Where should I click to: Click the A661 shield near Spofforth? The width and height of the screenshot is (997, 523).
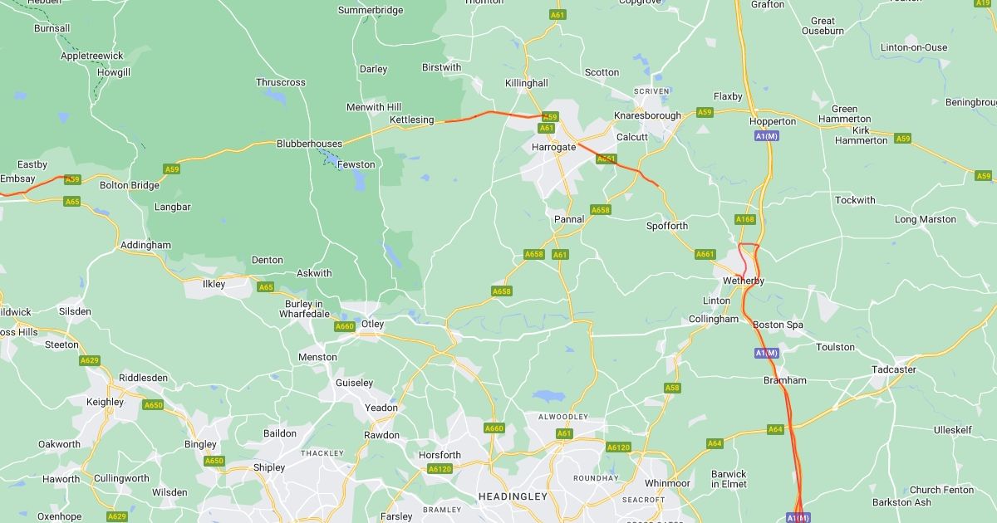[x=705, y=254]
